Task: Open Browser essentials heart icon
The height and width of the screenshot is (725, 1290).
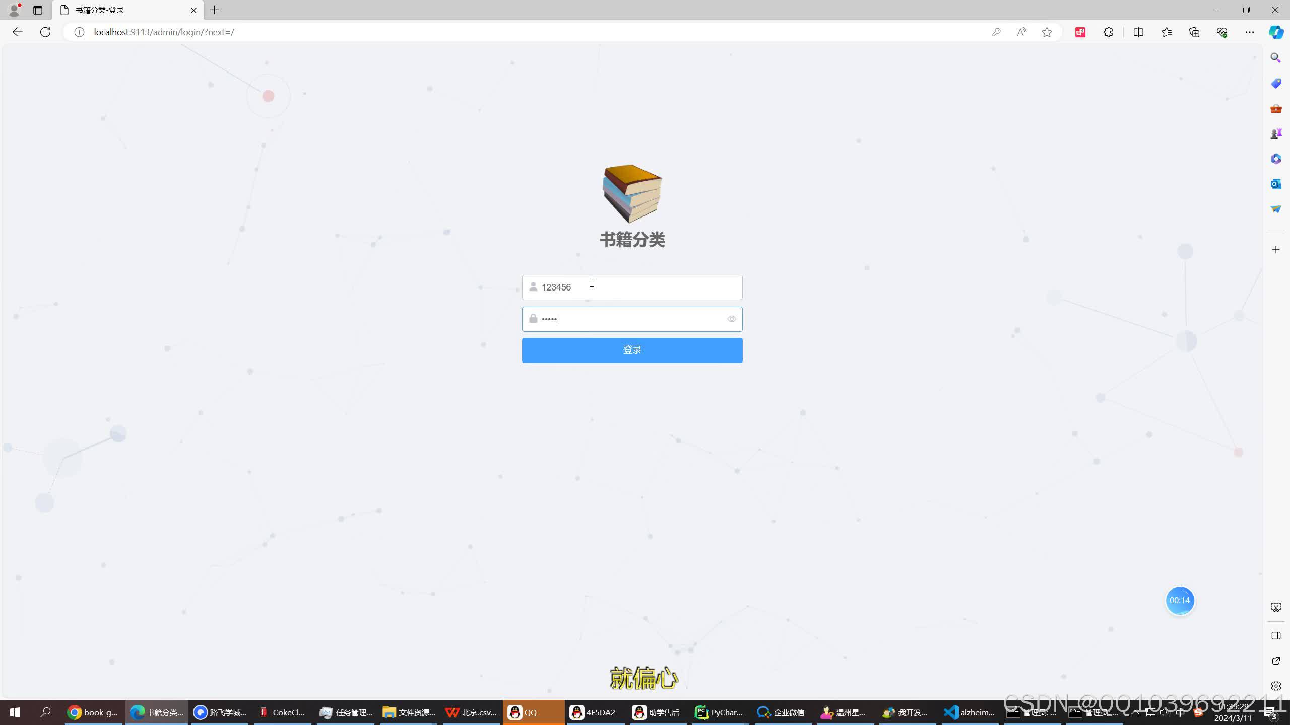Action: [1222, 32]
